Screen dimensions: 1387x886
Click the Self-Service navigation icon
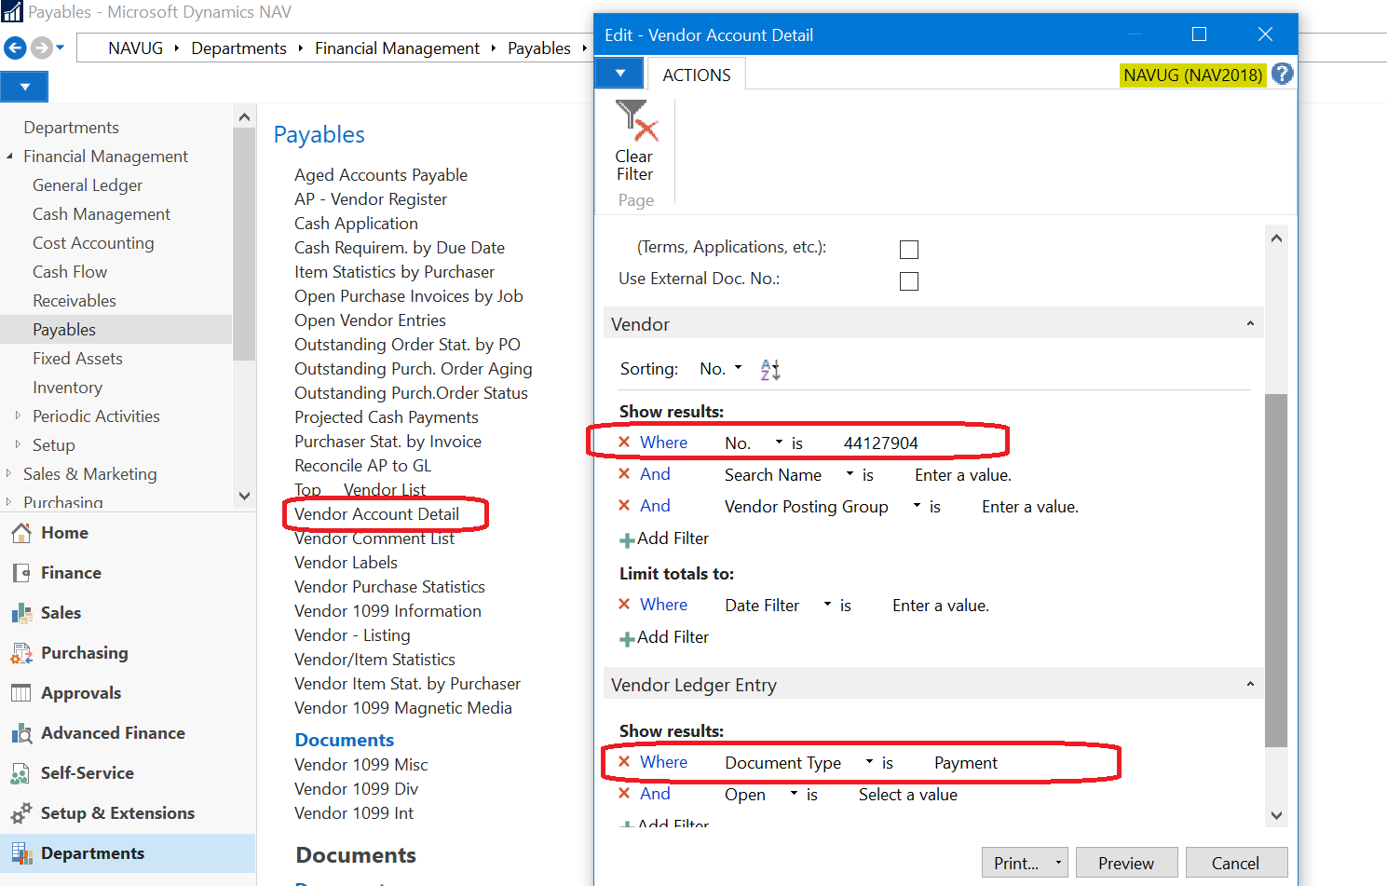pos(20,773)
